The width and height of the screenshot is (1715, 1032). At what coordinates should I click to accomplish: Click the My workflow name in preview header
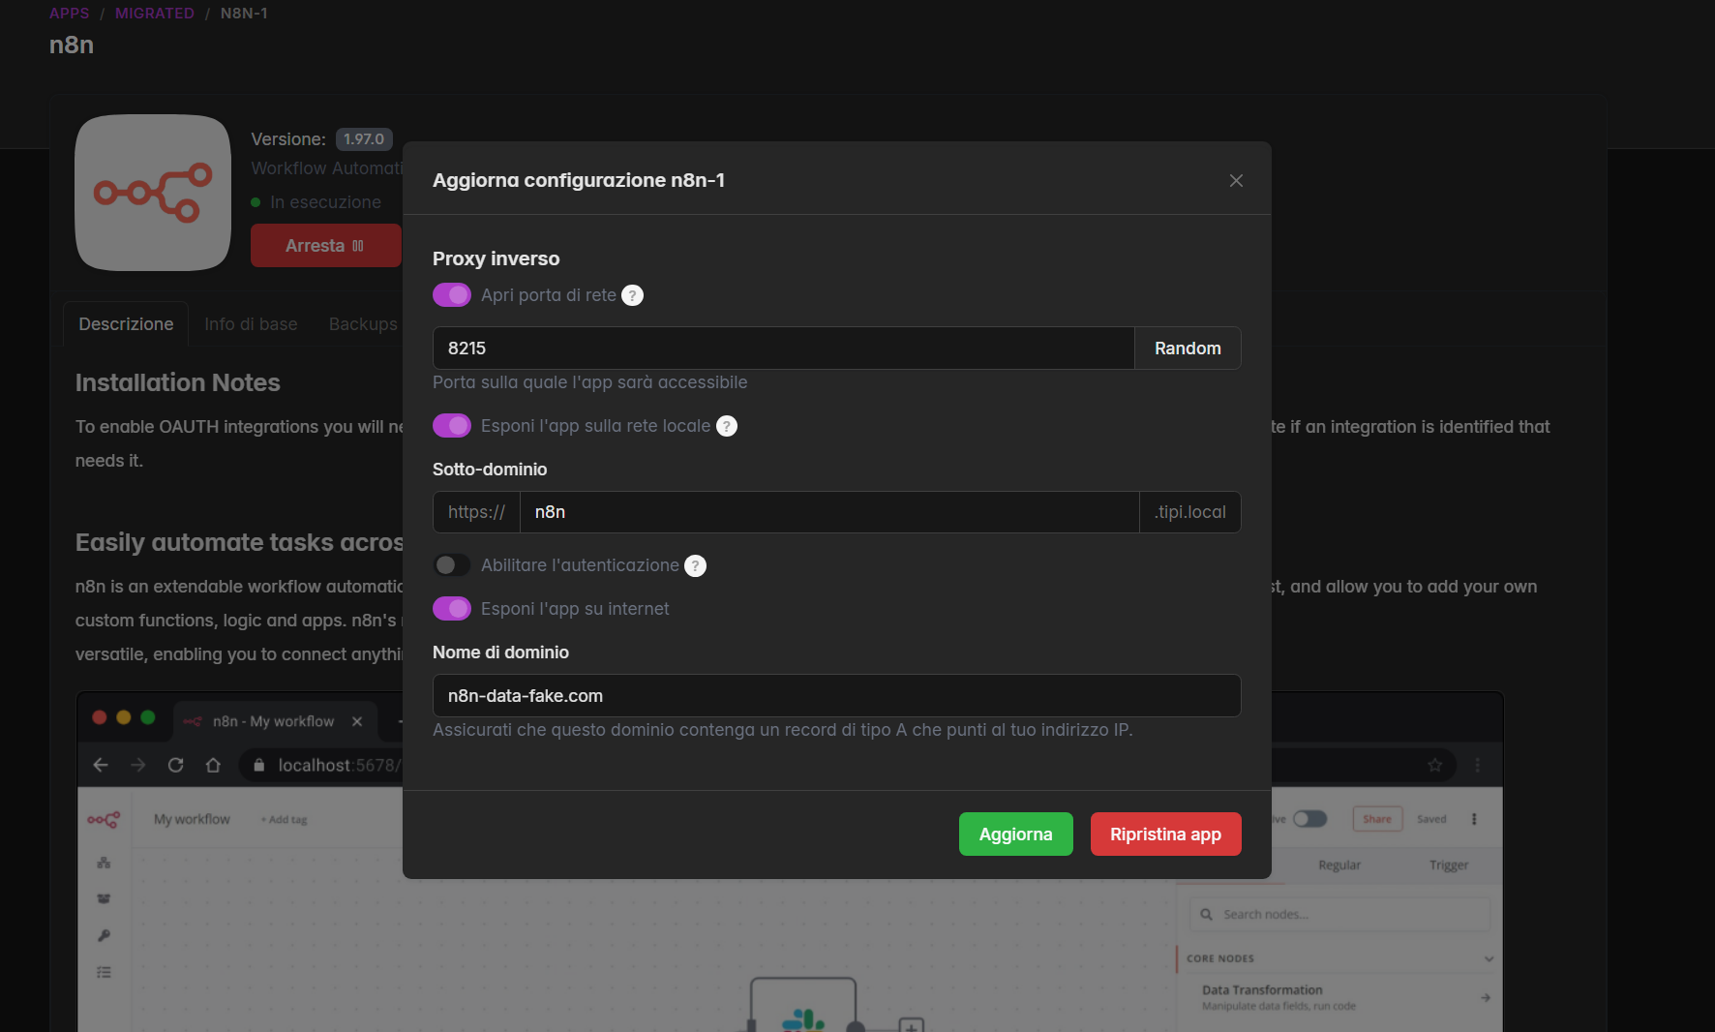tap(192, 819)
